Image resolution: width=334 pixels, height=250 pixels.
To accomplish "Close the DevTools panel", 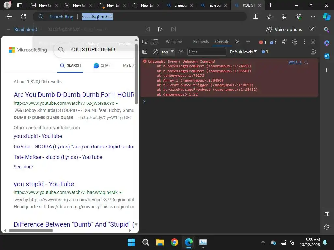I will pos(313,42).
